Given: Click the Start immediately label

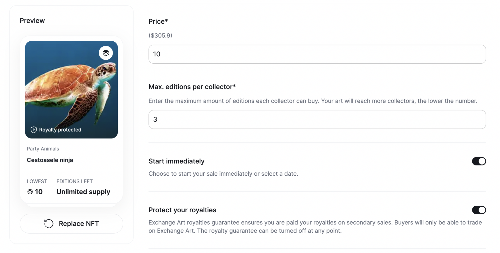Looking at the screenshot, I should [x=176, y=161].
